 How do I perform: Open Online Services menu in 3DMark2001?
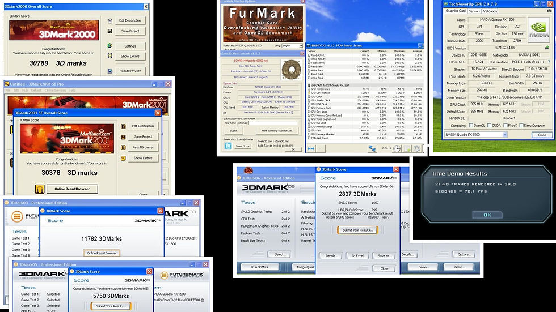coord(55,91)
